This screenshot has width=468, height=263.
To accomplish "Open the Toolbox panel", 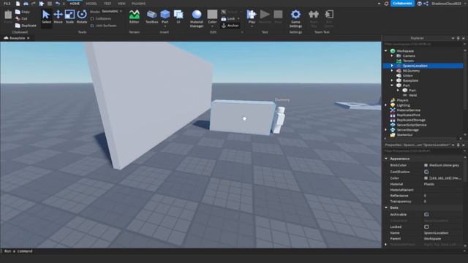I will click(151, 16).
